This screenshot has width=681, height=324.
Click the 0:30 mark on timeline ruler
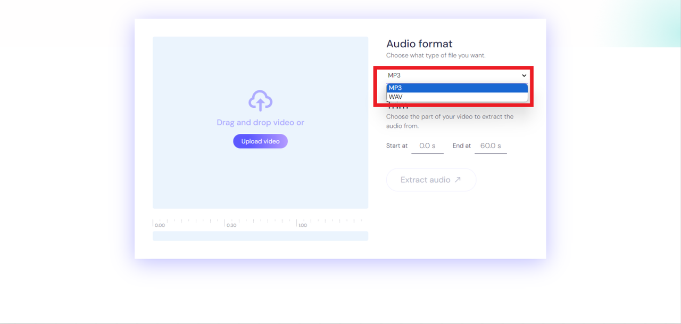coord(231,225)
